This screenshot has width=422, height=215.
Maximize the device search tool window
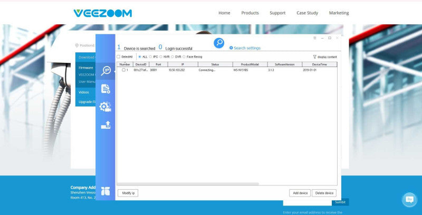[x=329, y=38]
